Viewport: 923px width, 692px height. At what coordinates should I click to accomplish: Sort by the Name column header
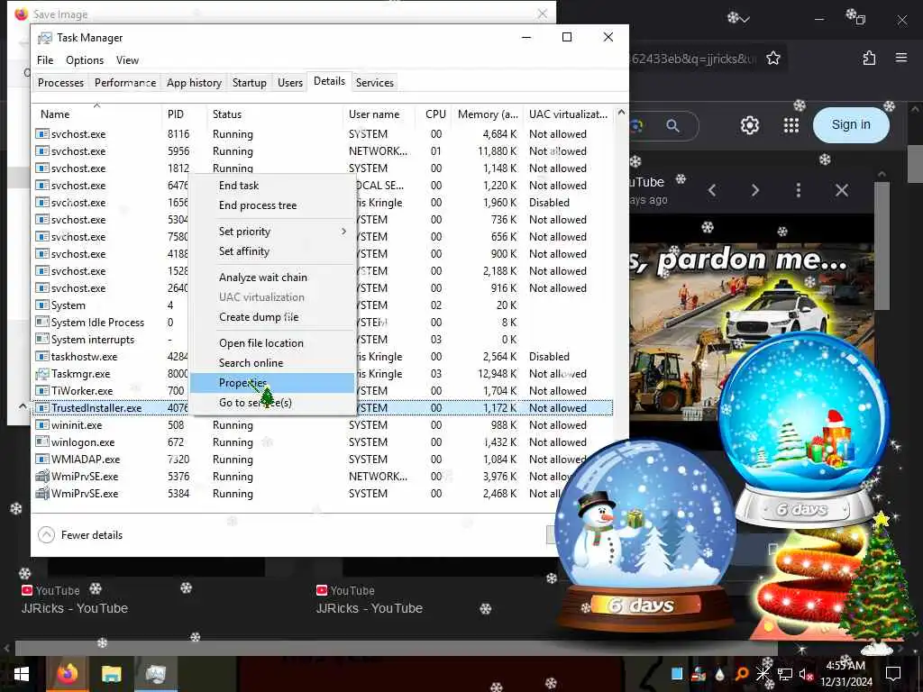point(55,114)
